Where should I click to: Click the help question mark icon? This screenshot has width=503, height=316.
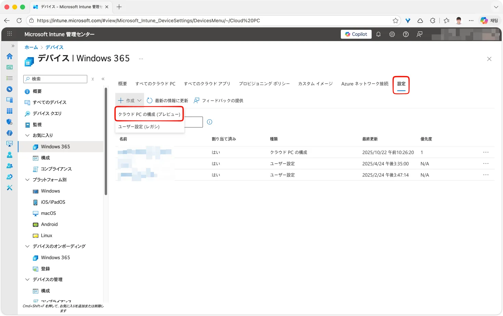coord(406,34)
